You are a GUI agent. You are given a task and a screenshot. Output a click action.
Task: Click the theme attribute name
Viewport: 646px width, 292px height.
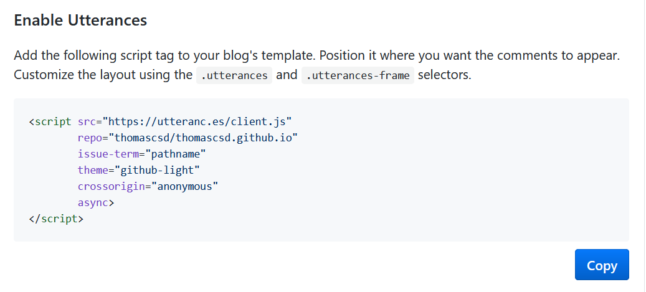coord(93,170)
